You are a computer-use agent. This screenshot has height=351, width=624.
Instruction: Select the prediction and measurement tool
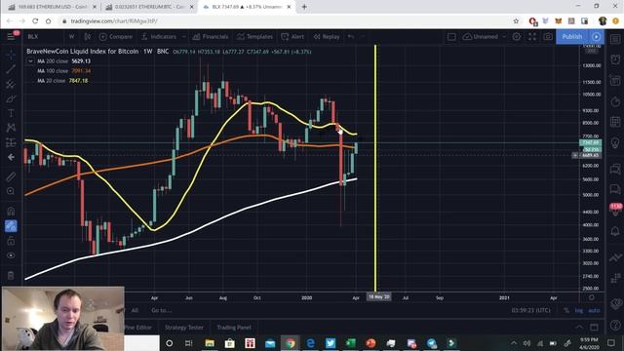point(11,142)
